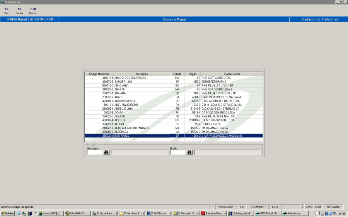Image resolution: width=348 pixels, height=217 pixels.
Task: Select the ABDON BATISTA row
Action: click(174, 101)
